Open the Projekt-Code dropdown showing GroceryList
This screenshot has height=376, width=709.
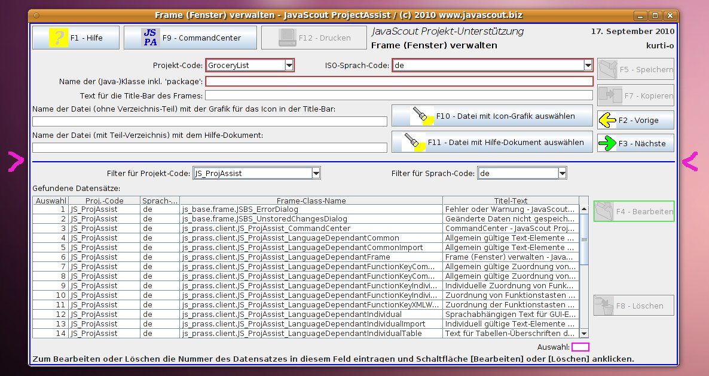289,65
